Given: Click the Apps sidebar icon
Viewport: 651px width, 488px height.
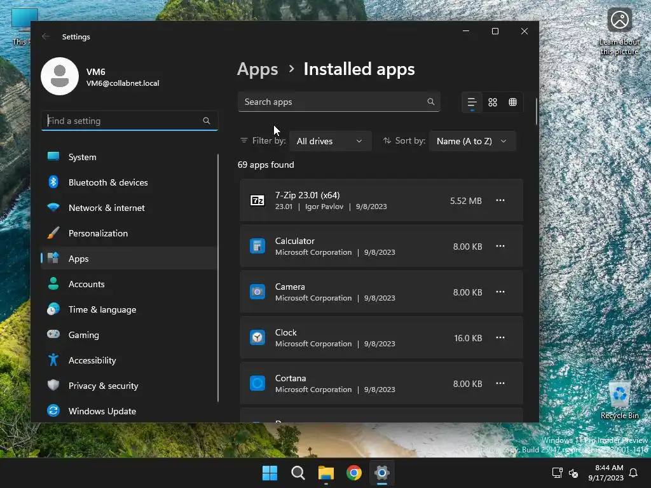Looking at the screenshot, I should [x=53, y=258].
